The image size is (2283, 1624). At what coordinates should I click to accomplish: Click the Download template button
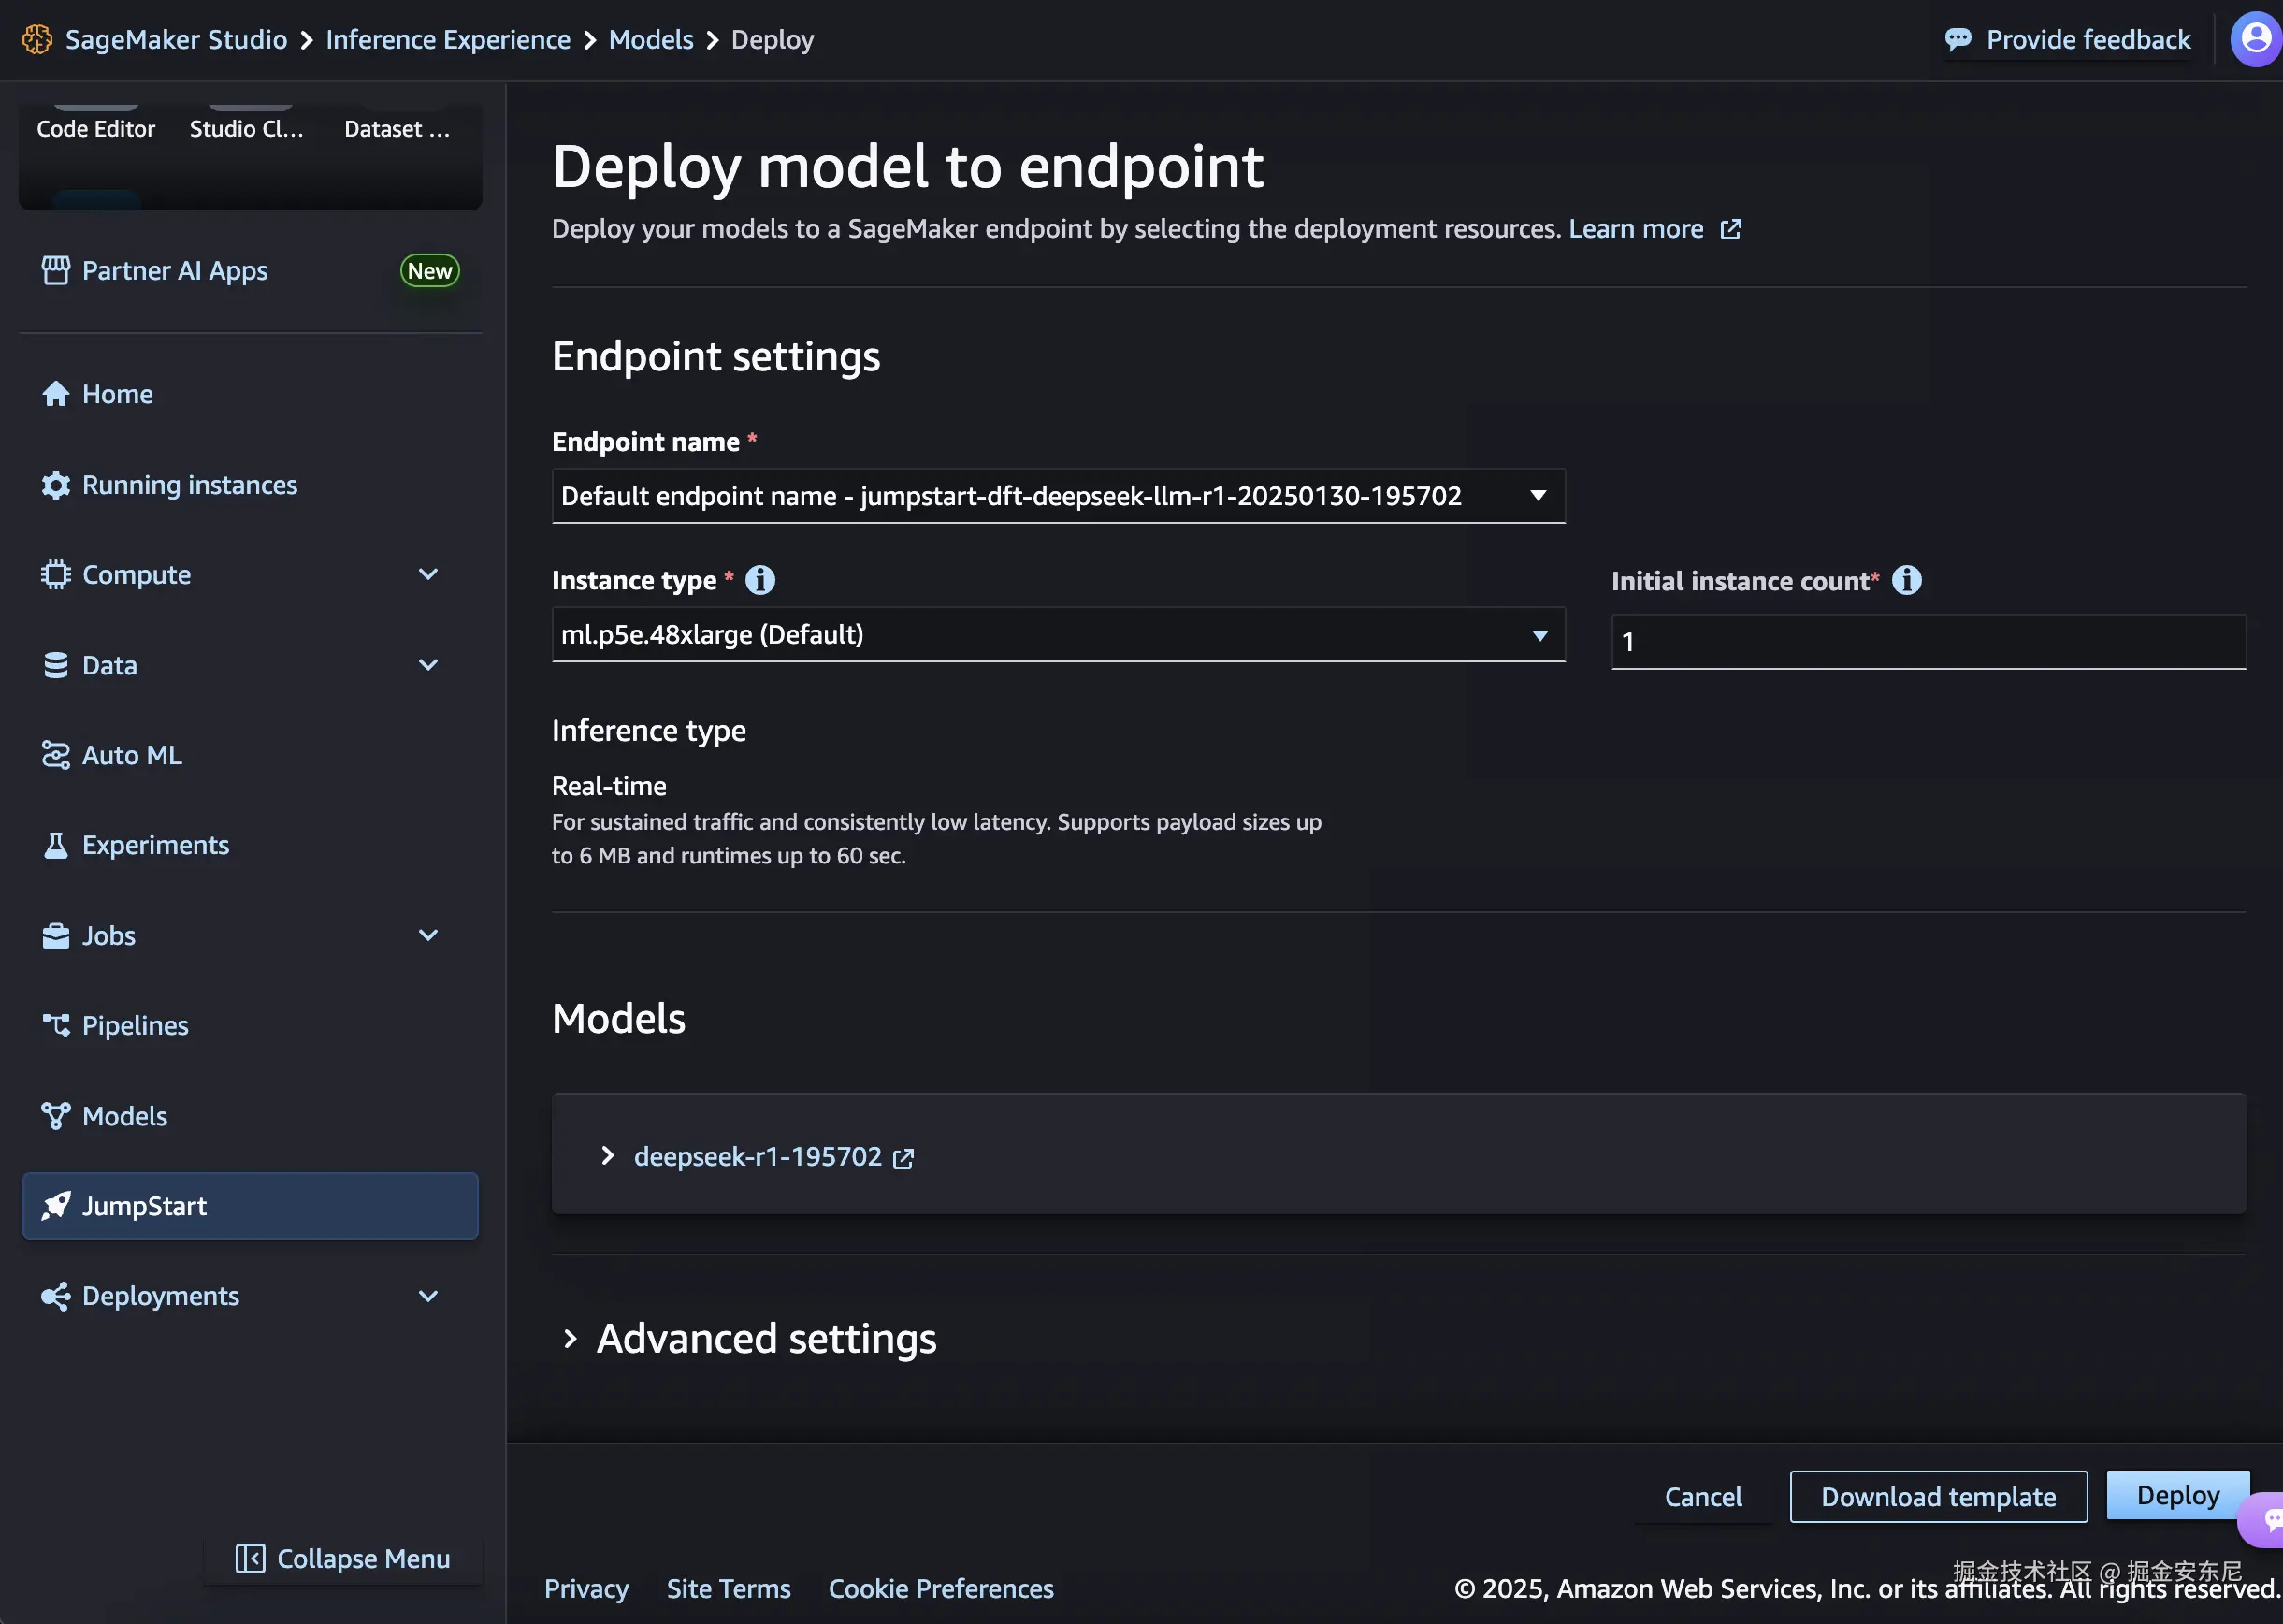tap(1937, 1496)
